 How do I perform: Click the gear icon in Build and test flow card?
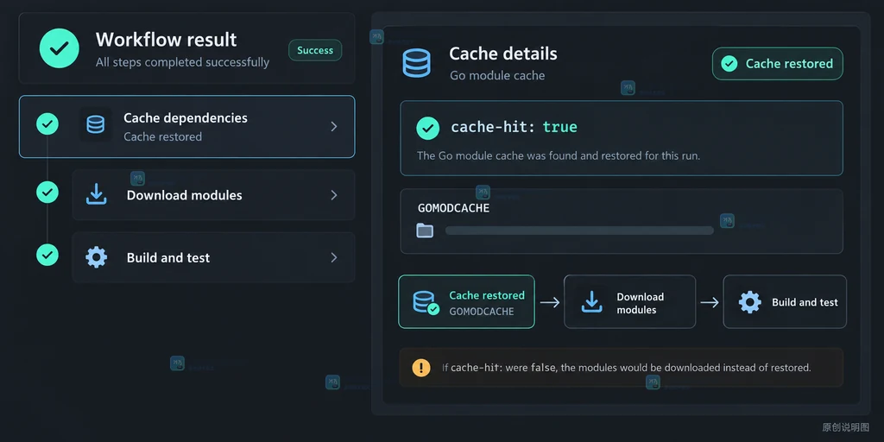(x=750, y=302)
